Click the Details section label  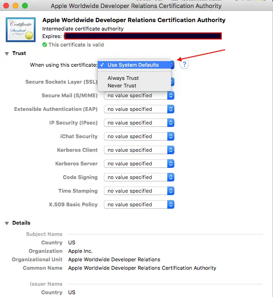pos(21,223)
